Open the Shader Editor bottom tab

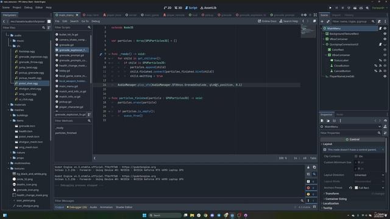(124, 207)
